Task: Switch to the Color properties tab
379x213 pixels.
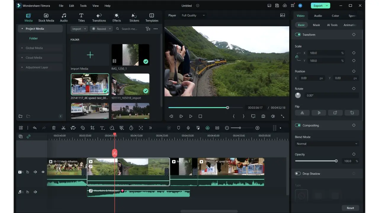Action: click(335, 16)
